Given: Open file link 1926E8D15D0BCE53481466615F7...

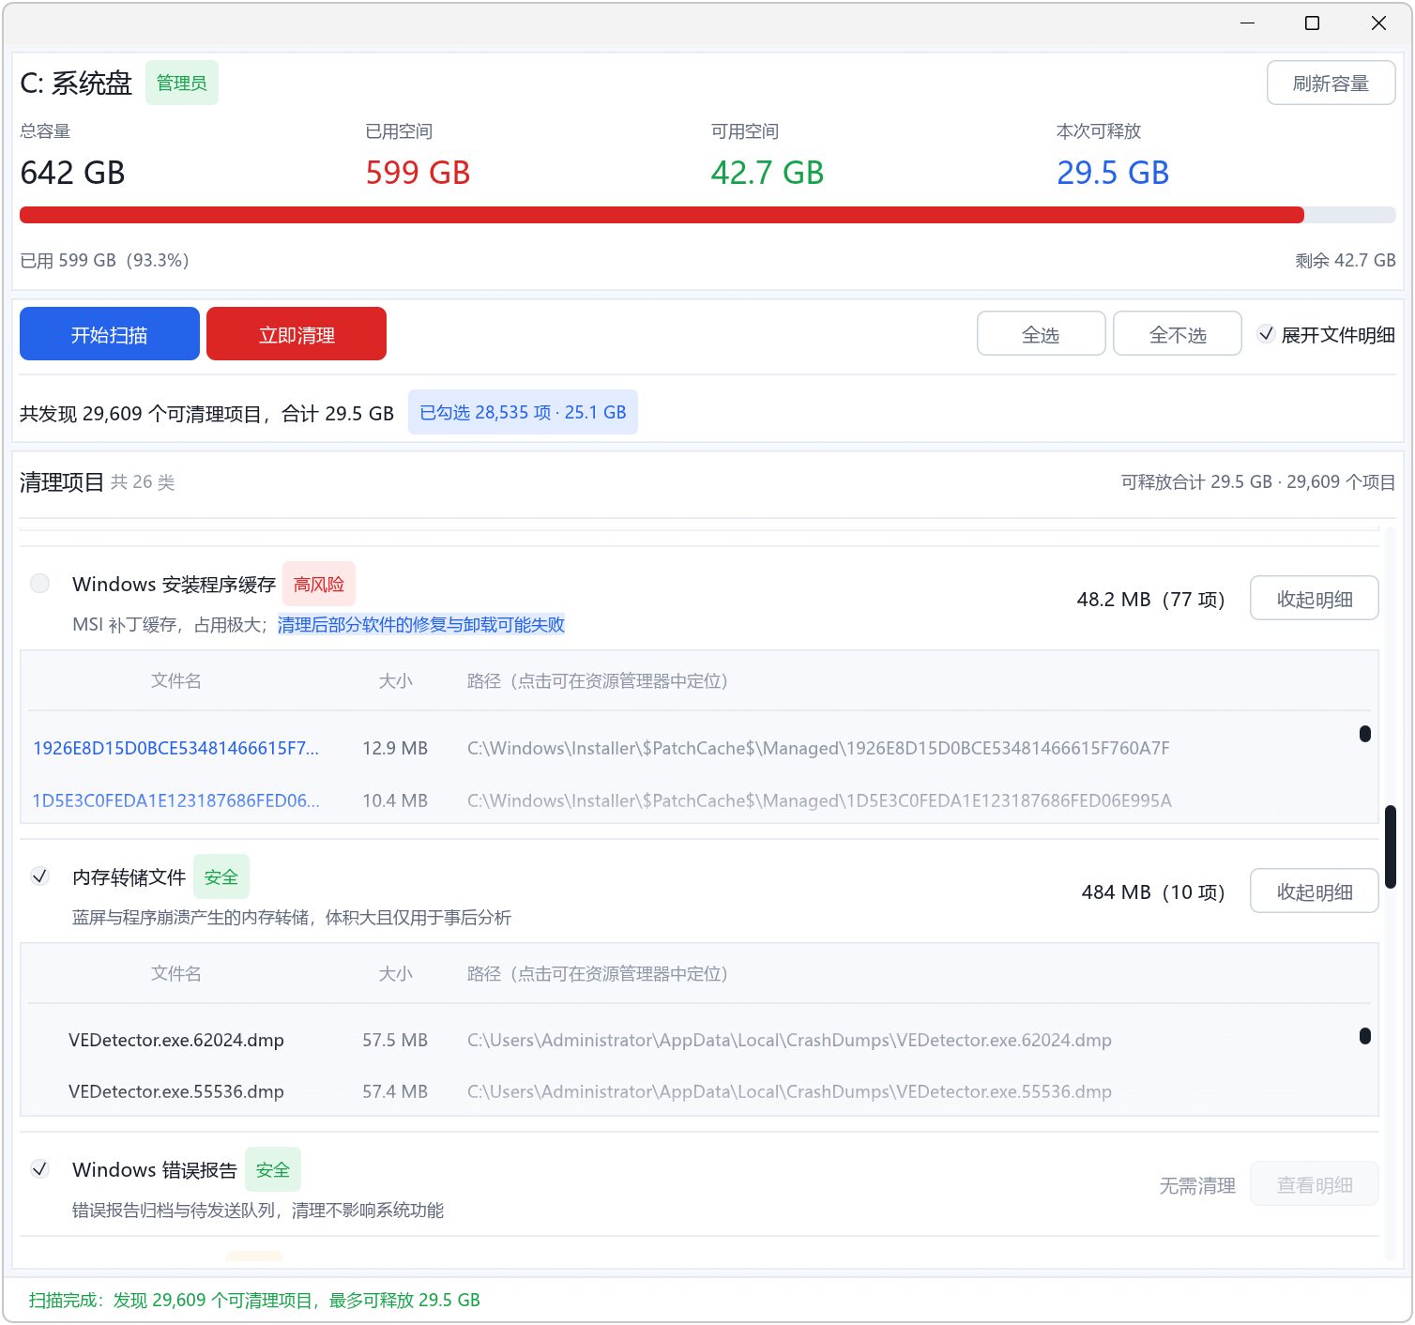Looking at the screenshot, I should (176, 748).
